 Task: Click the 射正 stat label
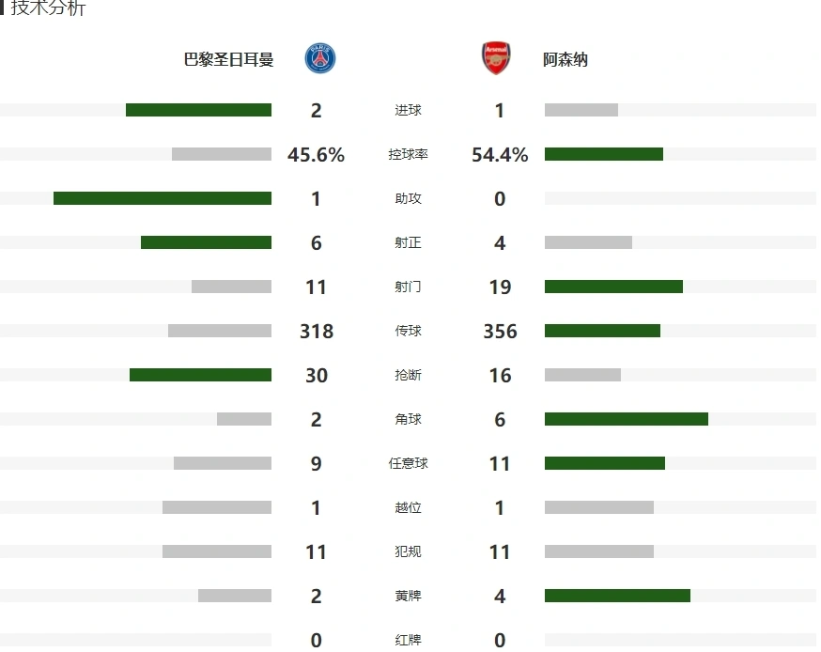point(408,242)
